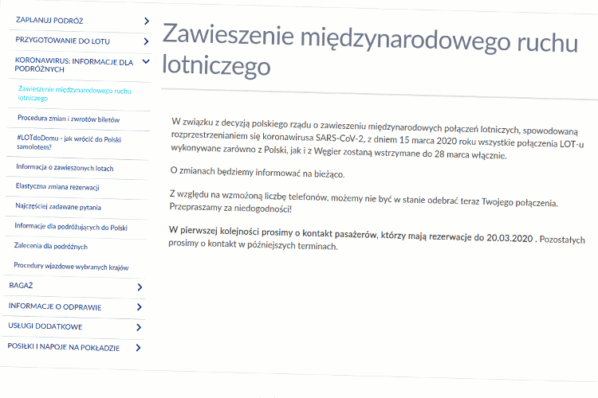Screen dimensions: 598x398
Task: Collapse the KORONAWIRUS section chevron
Action: (x=146, y=61)
